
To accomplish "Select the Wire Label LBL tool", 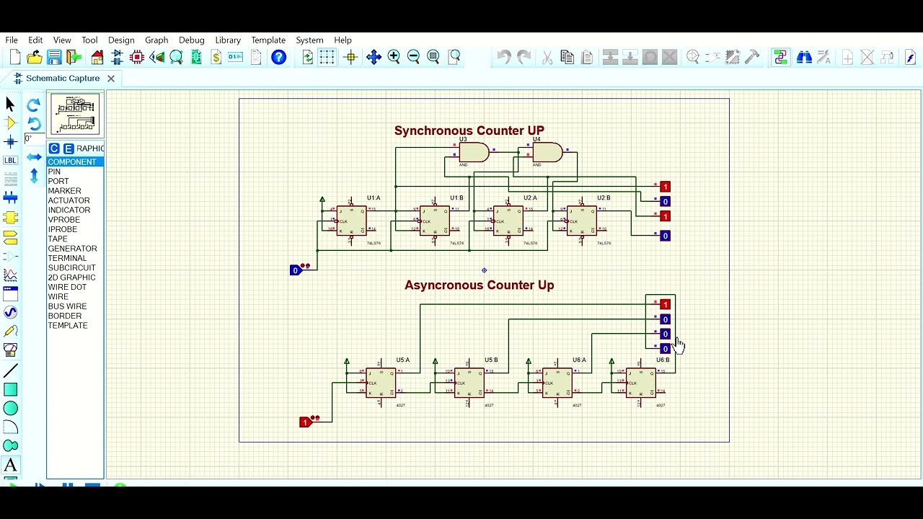I will 10,161.
